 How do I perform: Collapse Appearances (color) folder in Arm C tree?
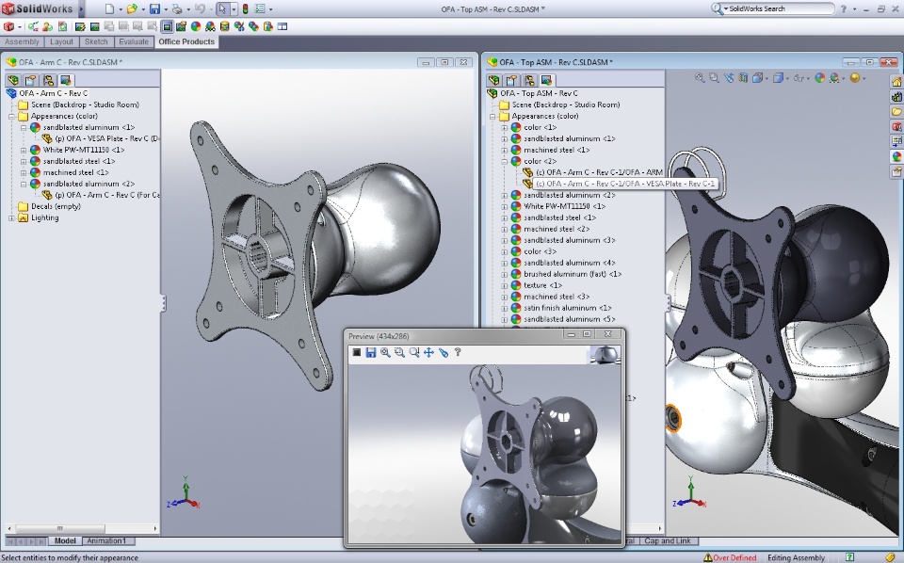coord(11,116)
